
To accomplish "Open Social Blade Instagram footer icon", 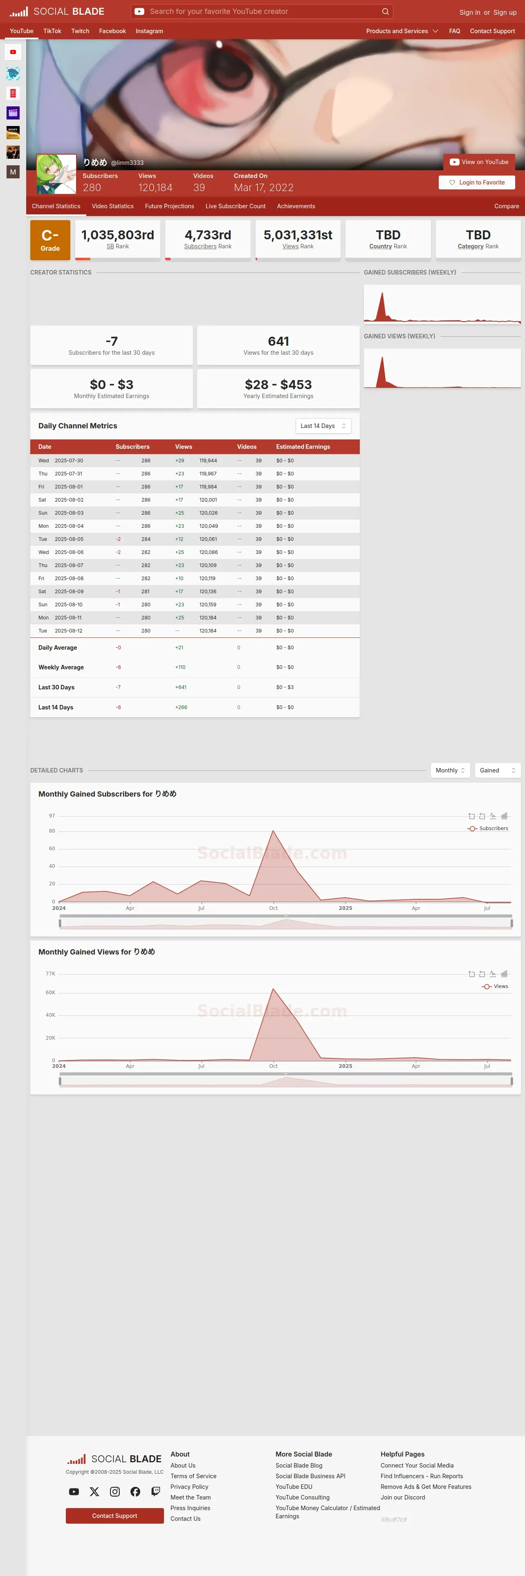I will pyautogui.click(x=115, y=1492).
